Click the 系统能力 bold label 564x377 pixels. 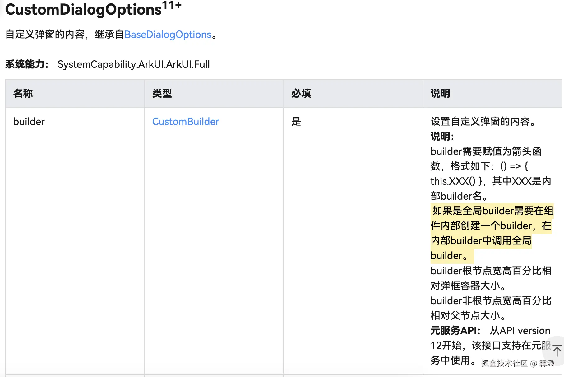pos(27,64)
